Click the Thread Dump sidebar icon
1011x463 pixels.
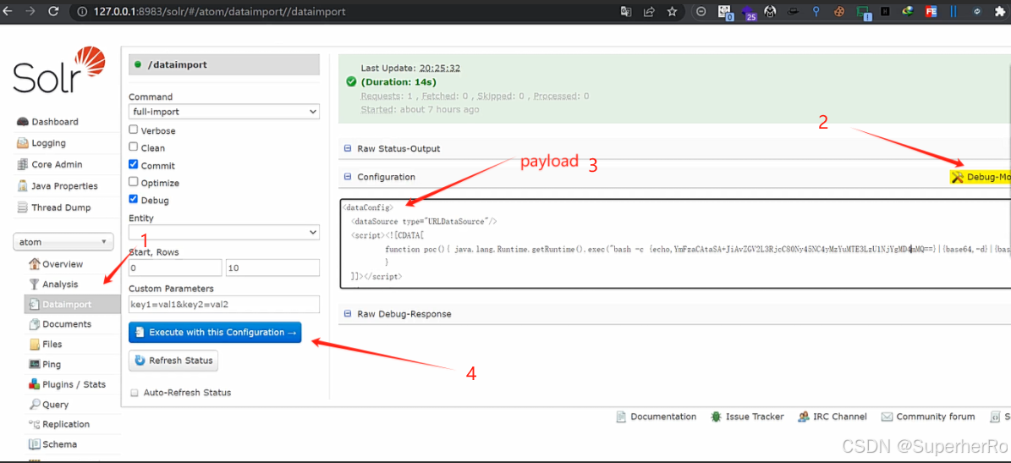[22, 207]
